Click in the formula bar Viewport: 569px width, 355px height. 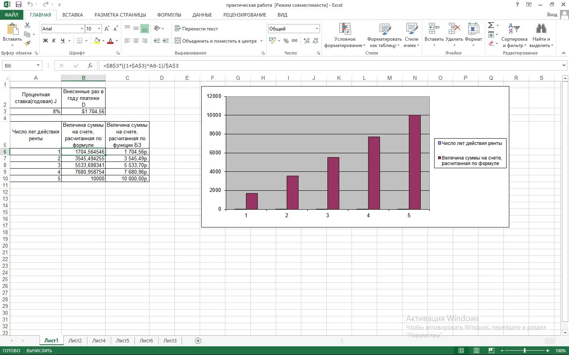[x=330, y=66]
